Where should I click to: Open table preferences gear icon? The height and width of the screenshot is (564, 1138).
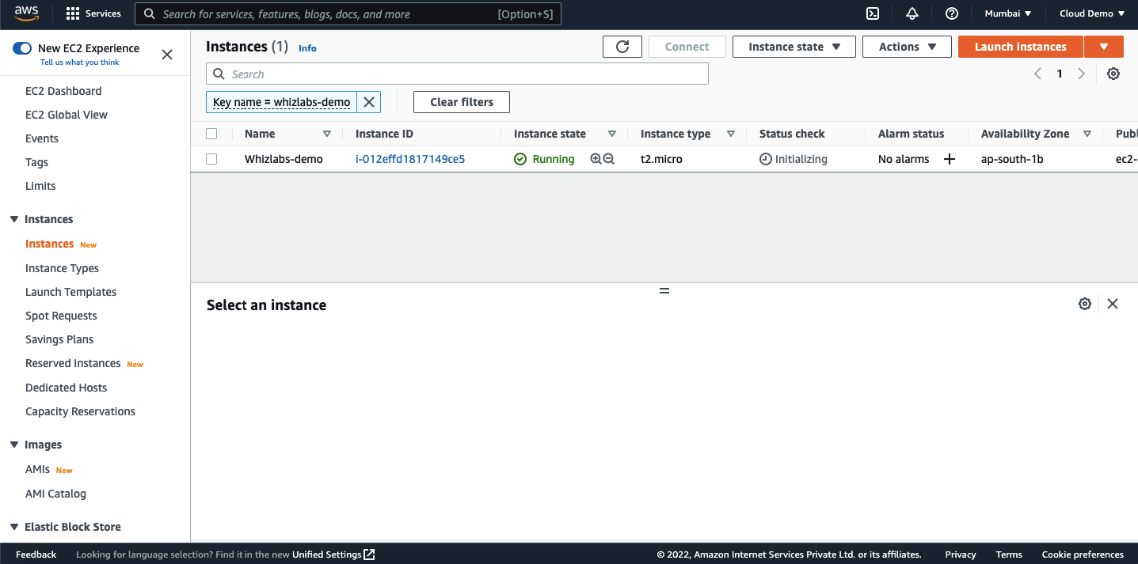coord(1113,74)
